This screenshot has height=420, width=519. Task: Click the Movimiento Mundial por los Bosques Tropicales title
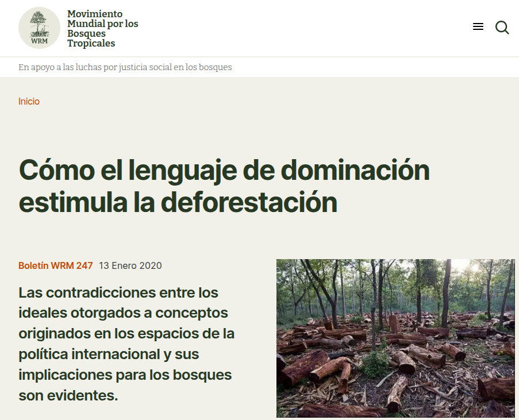click(x=103, y=29)
